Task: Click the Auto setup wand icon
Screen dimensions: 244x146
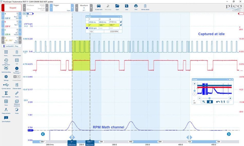Action: click(x=108, y=7)
